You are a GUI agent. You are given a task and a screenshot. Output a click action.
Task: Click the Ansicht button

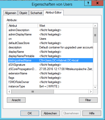coord(16,100)
